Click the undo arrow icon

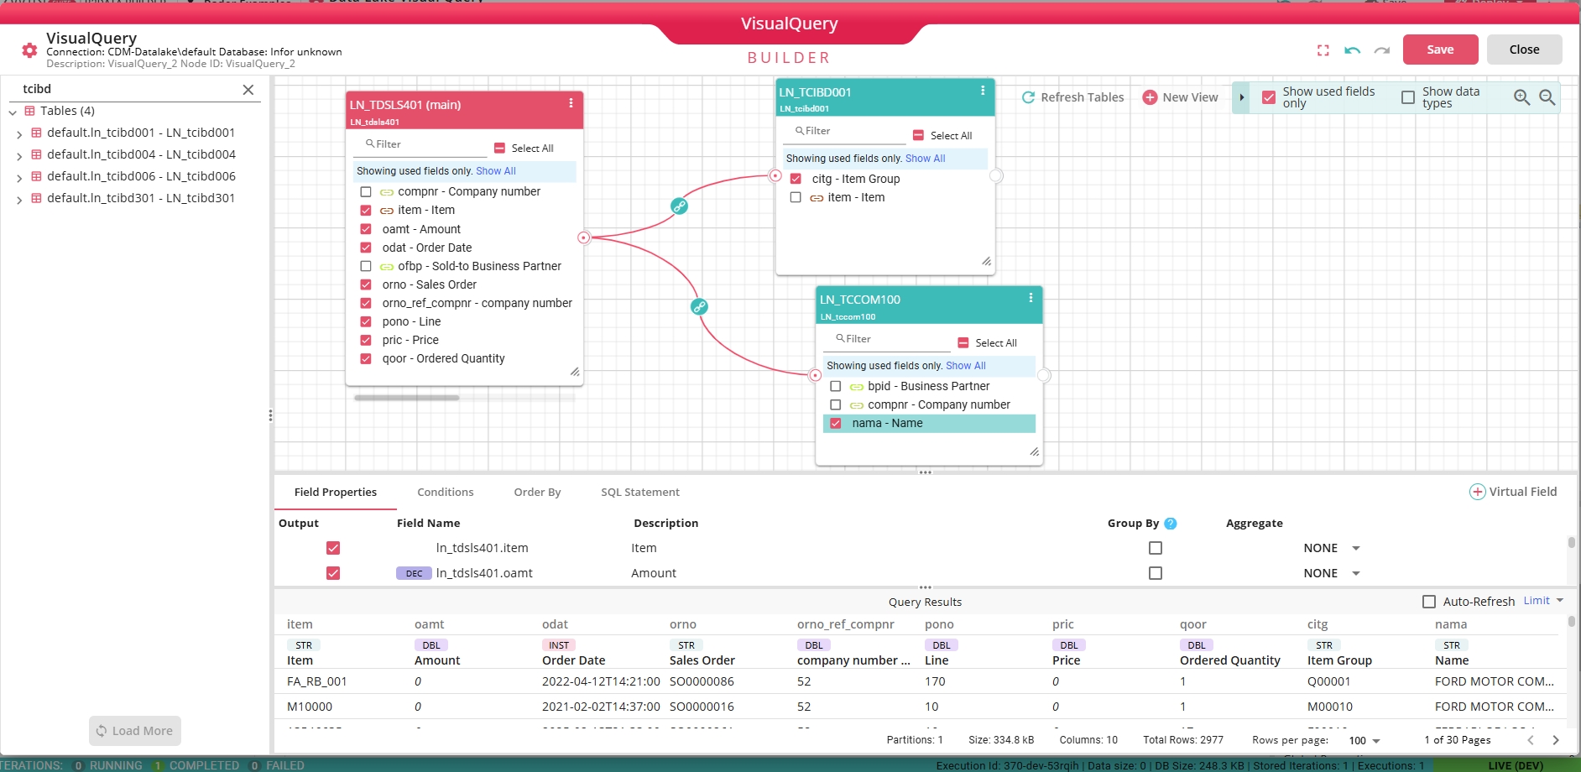pos(1353,50)
